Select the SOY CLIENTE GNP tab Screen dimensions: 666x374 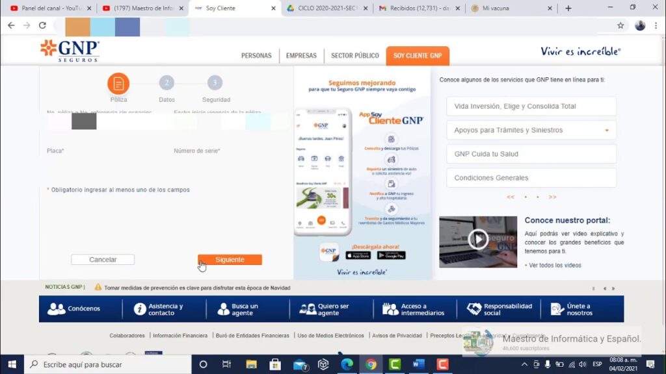417,56
